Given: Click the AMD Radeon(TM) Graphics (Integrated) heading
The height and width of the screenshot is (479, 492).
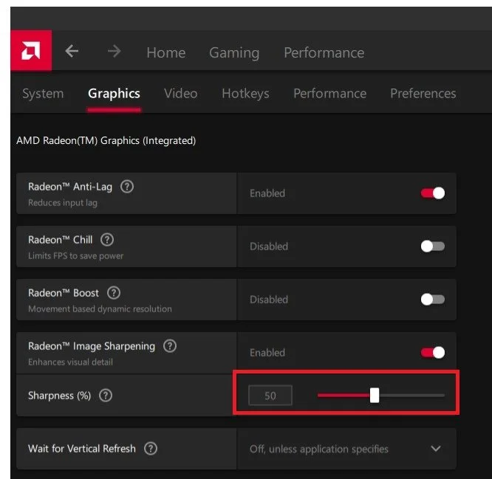Looking at the screenshot, I should coord(106,140).
